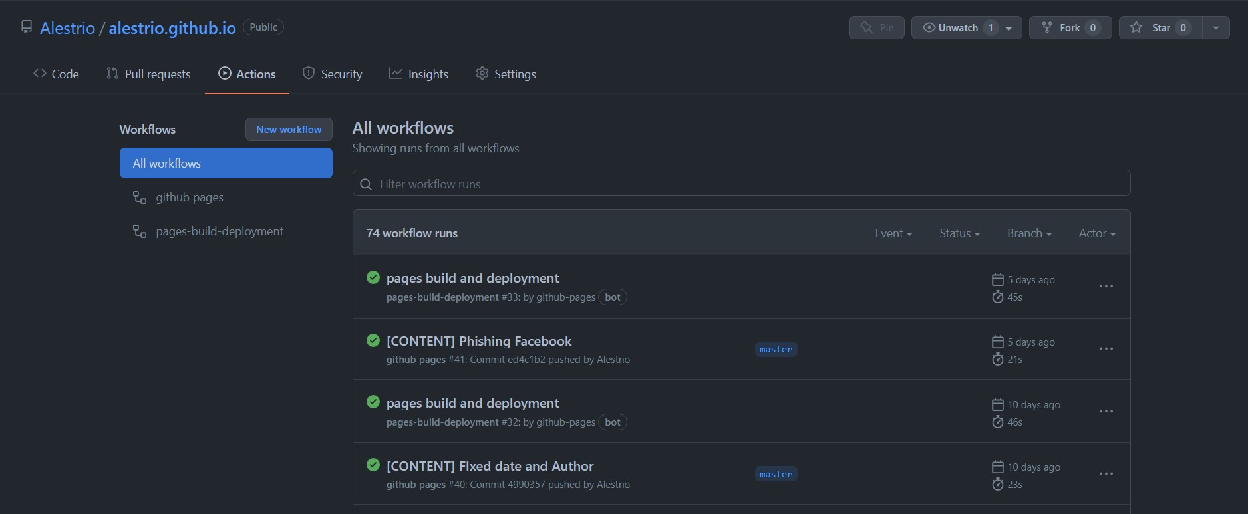Open the [CONTENT] Phishing Facebook run
The width and height of the screenshot is (1248, 514).
click(x=479, y=341)
